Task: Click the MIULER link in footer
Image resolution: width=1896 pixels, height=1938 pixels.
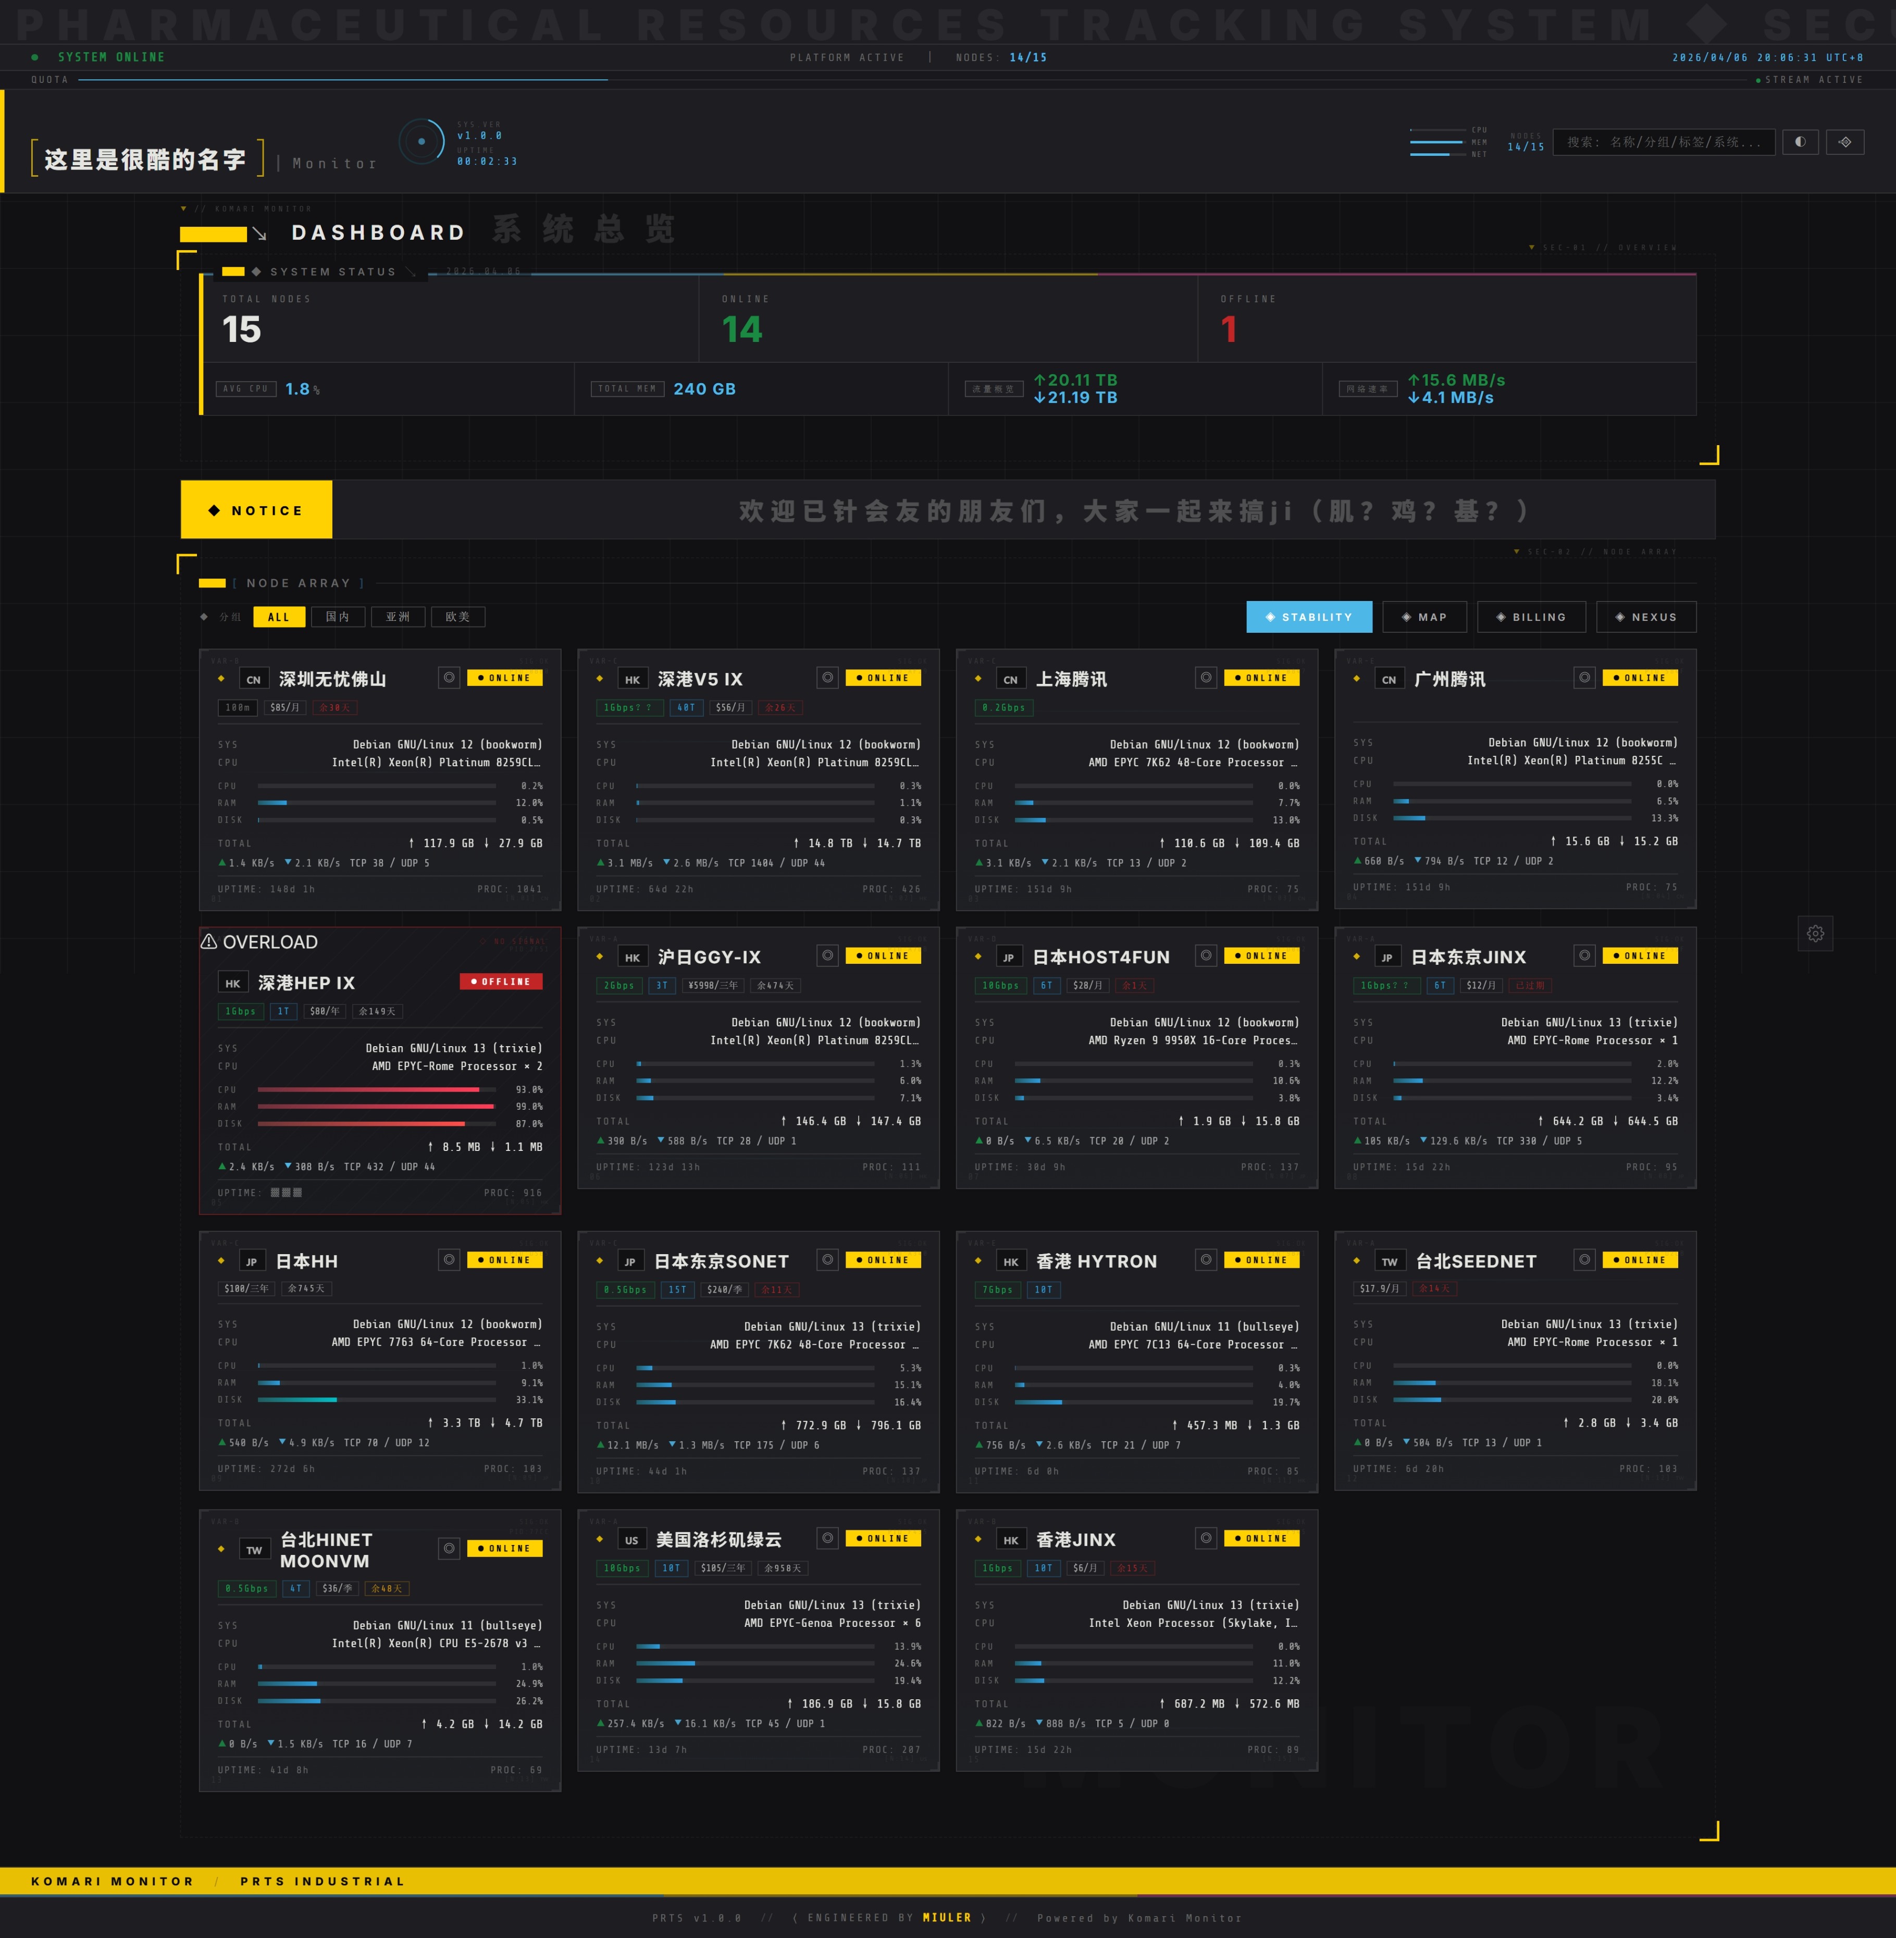Action: (946, 1917)
